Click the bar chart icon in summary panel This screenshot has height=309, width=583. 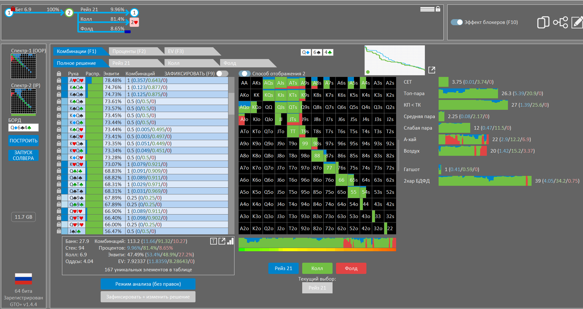pos(230,241)
